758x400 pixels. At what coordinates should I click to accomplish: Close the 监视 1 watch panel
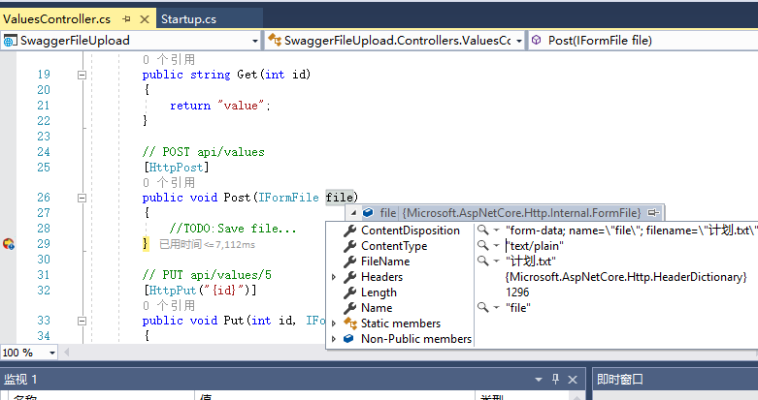click(573, 380)
